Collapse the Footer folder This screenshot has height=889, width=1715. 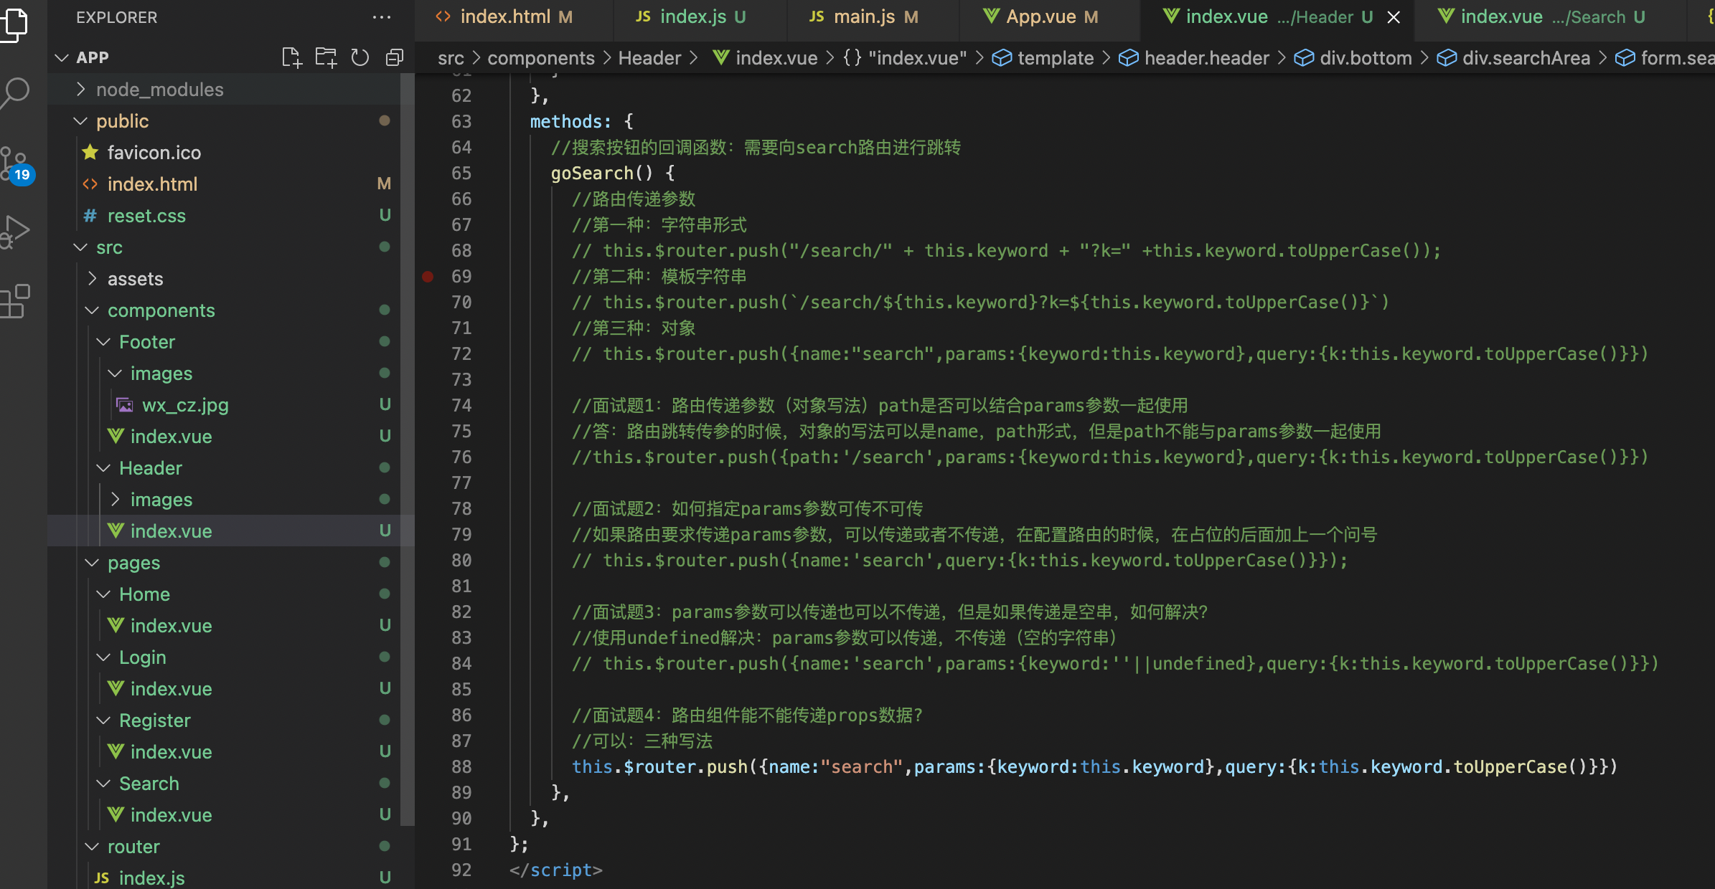[x=146, y=342]
